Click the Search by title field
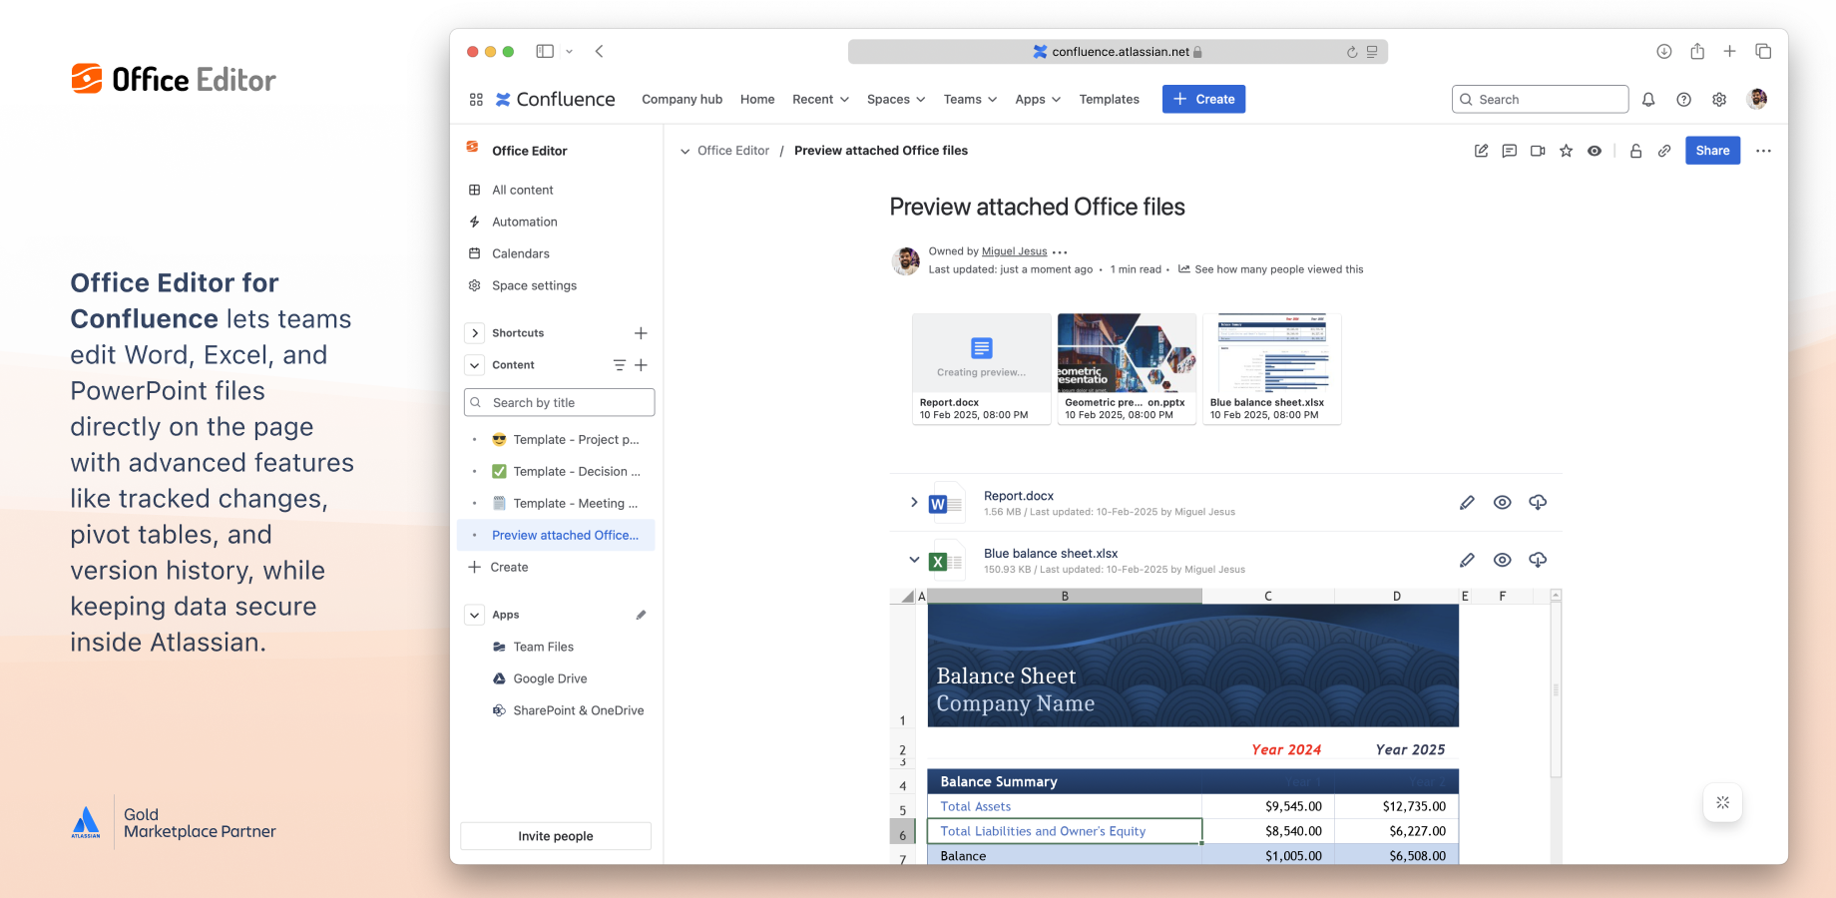1836x898 pixels. (x=559, y=403)
